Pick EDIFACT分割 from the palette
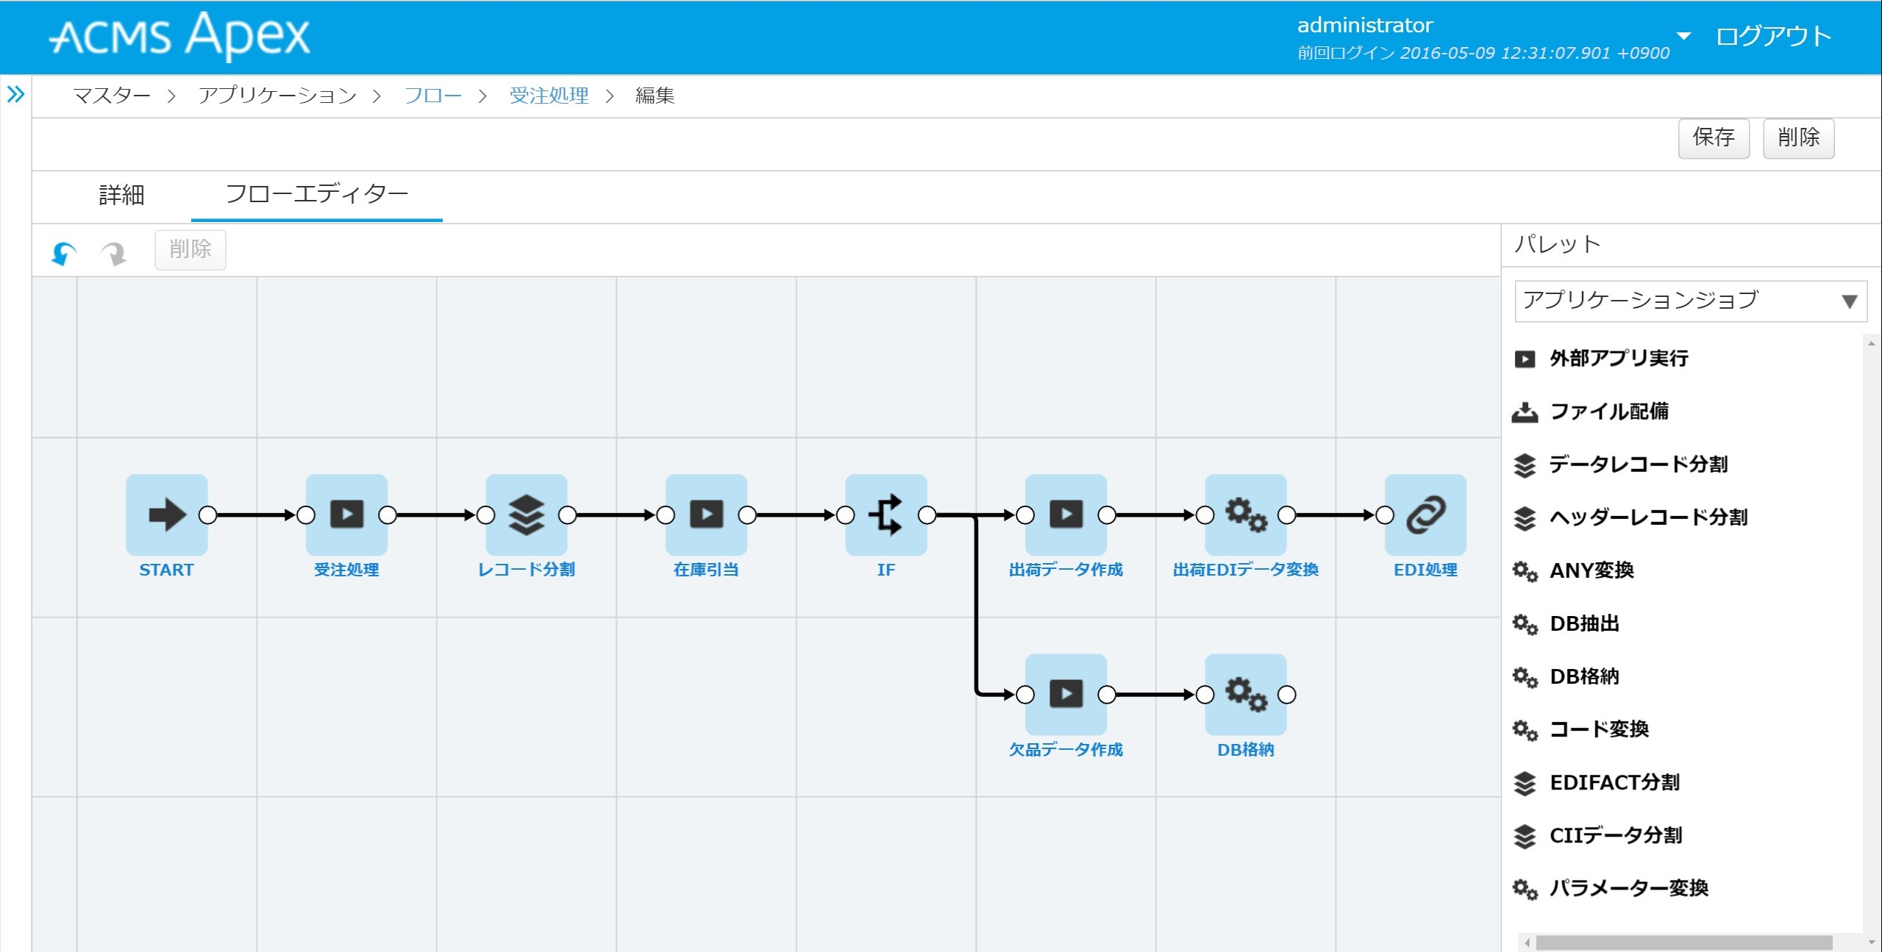This screenshot has height=952, width=1882. [1597, 782]
